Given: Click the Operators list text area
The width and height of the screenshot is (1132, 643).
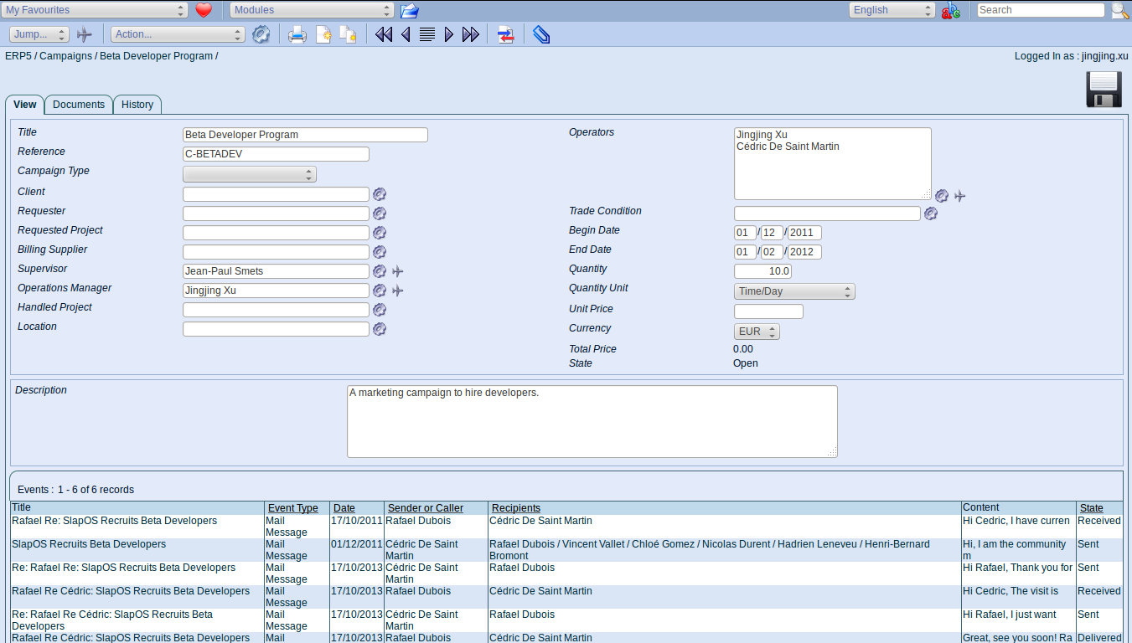Looking at the screenshot, I should coord(833,163).
